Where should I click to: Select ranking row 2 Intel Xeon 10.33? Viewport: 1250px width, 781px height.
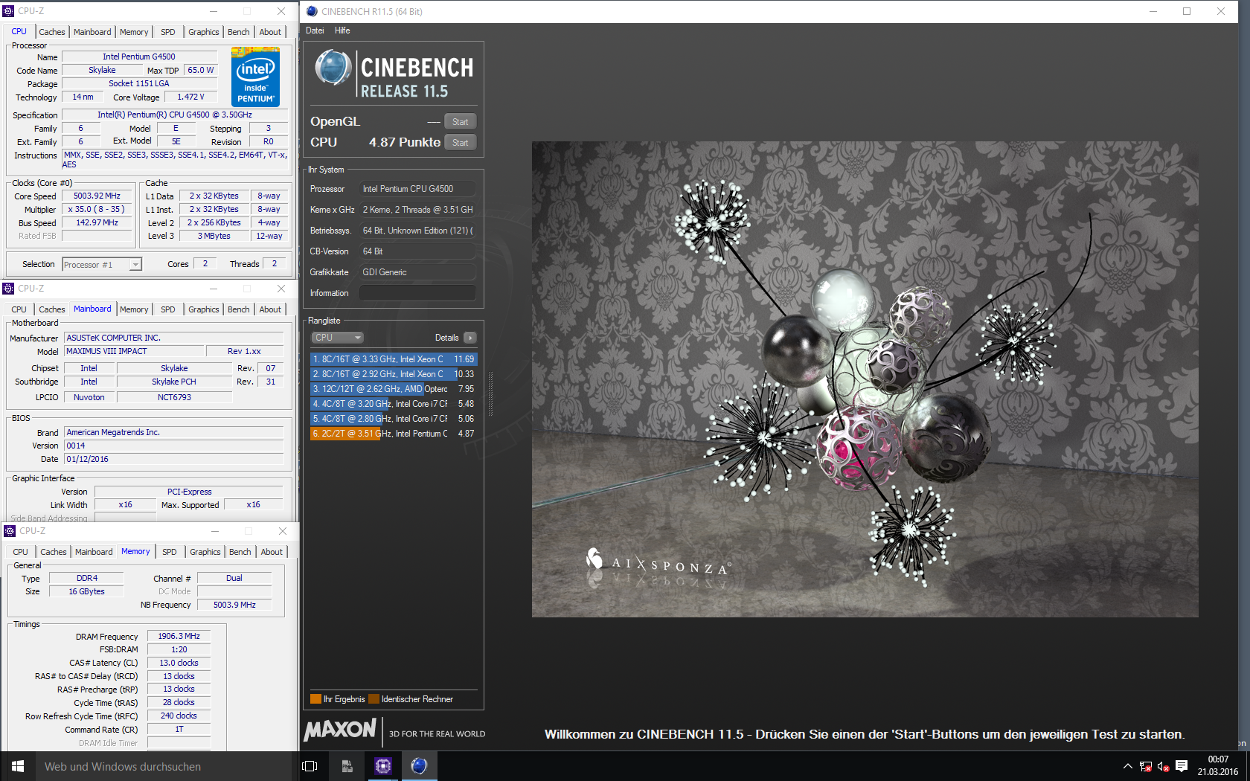pyautogui.click(x=393, y=374)
